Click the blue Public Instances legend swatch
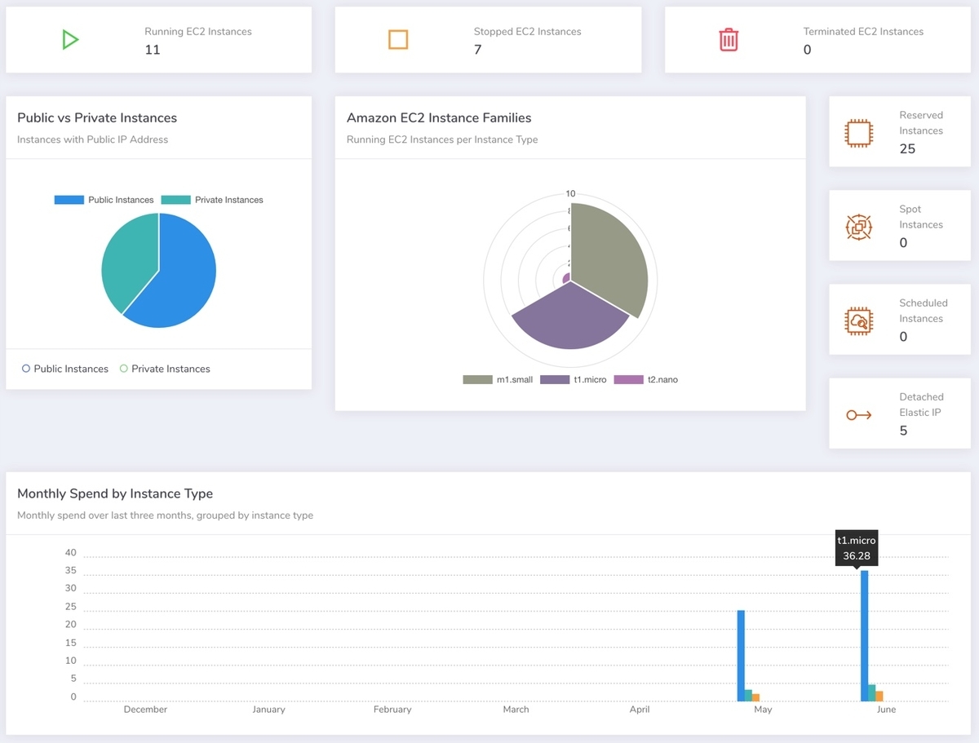 coord(69,200)
